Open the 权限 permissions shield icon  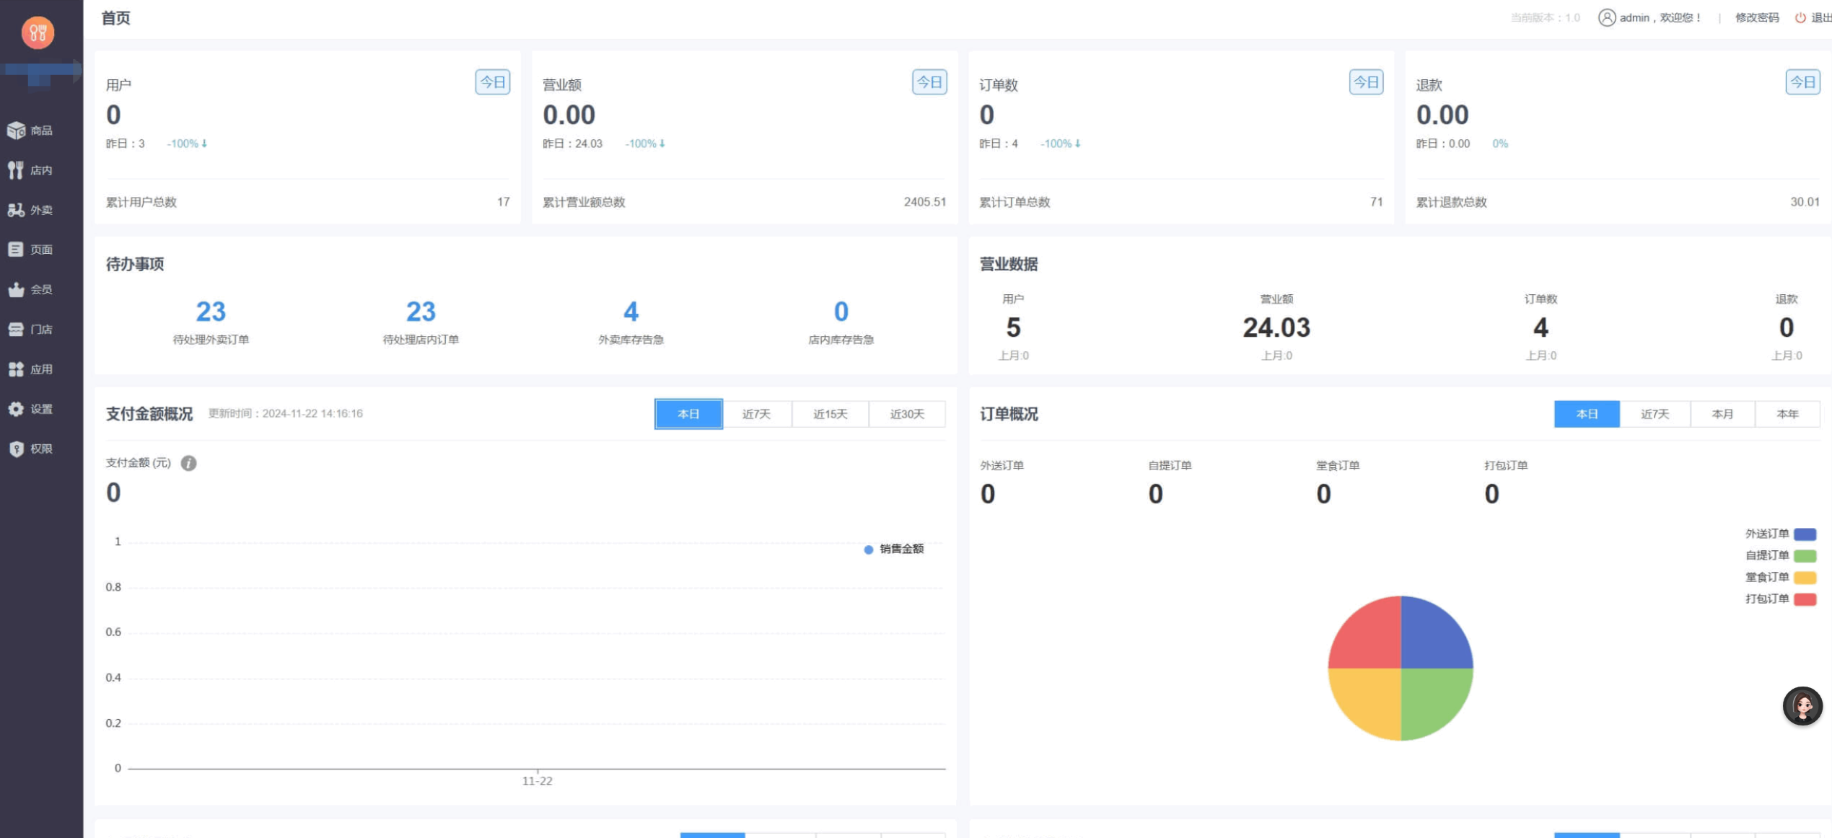click(16, 449)
